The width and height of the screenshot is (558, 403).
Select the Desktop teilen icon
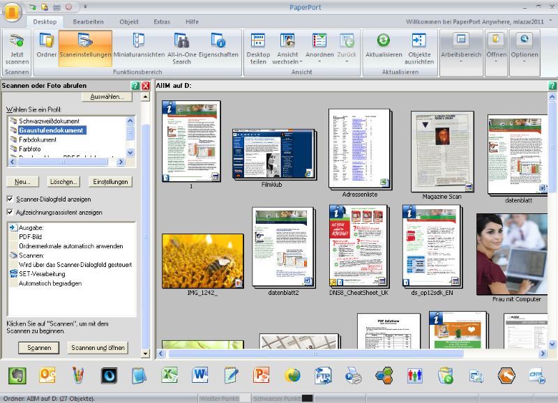pyautogui.click(x=258, y=49)
